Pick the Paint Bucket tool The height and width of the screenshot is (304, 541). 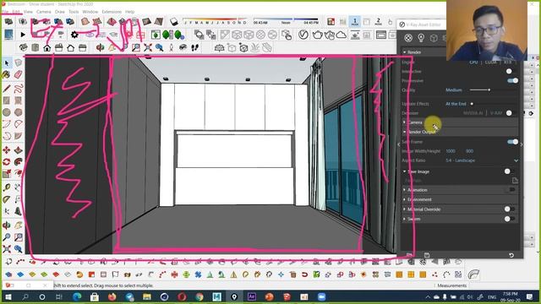coord(7,75)
